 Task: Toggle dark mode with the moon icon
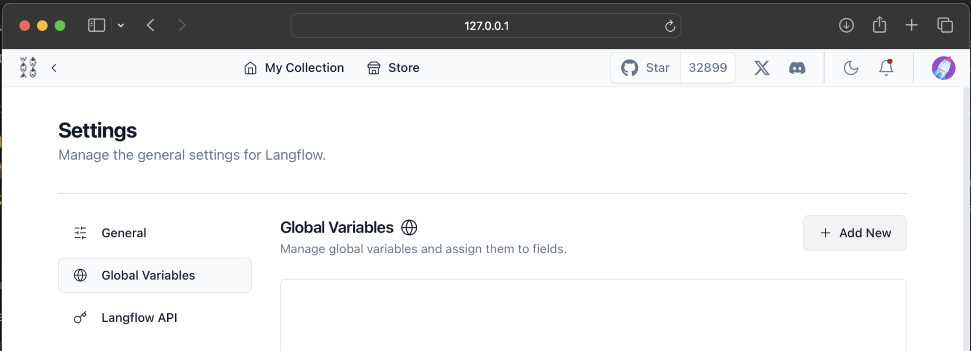click(x=850, y=68)
